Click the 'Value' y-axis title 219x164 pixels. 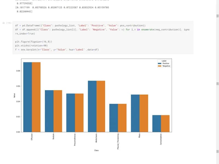tap(14, 96)
